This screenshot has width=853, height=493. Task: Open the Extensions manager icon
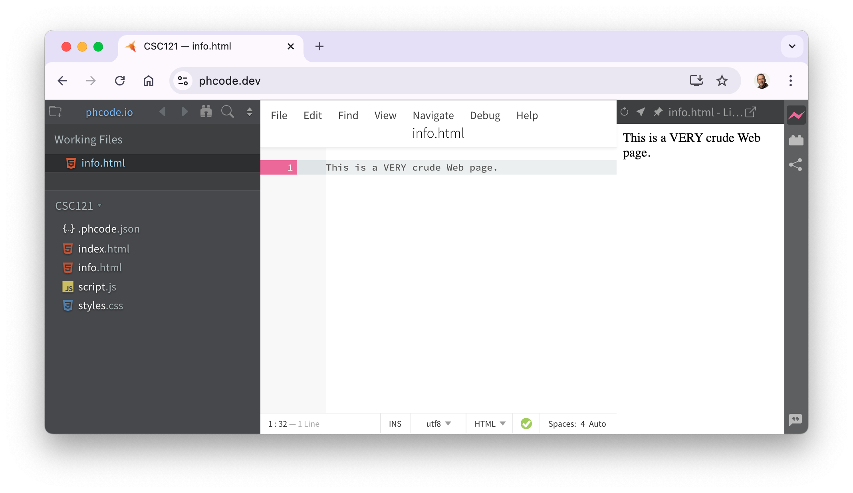(796, 139)
